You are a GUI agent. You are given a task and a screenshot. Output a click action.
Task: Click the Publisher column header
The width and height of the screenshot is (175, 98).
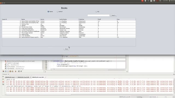tap(88, 19)
